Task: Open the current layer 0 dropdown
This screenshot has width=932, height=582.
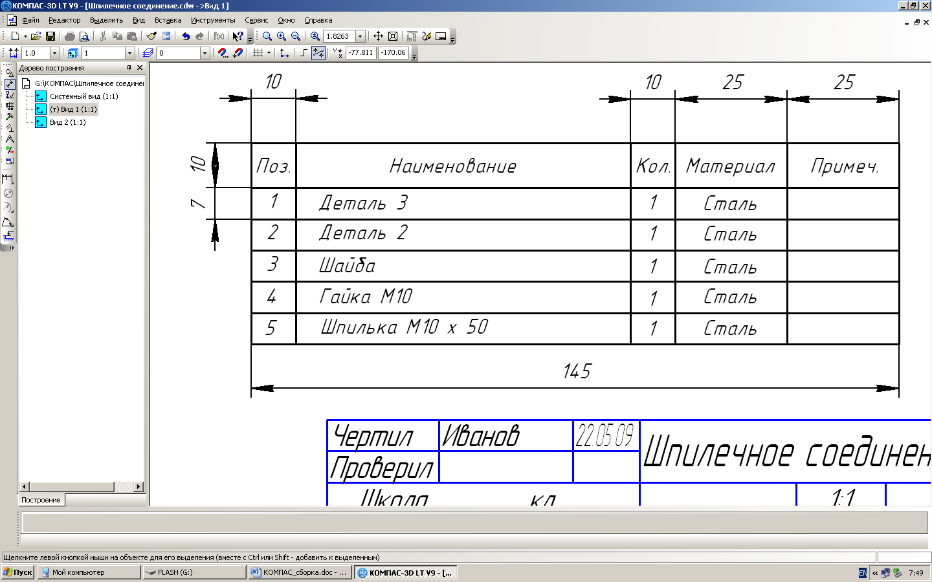Action: click(205, 53)
